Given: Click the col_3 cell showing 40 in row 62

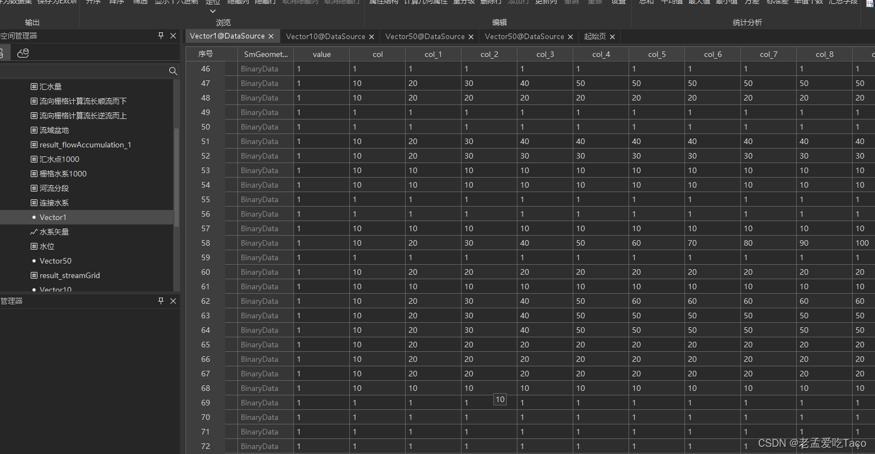Looking at the screenshot, I should (x=545, y=301).
